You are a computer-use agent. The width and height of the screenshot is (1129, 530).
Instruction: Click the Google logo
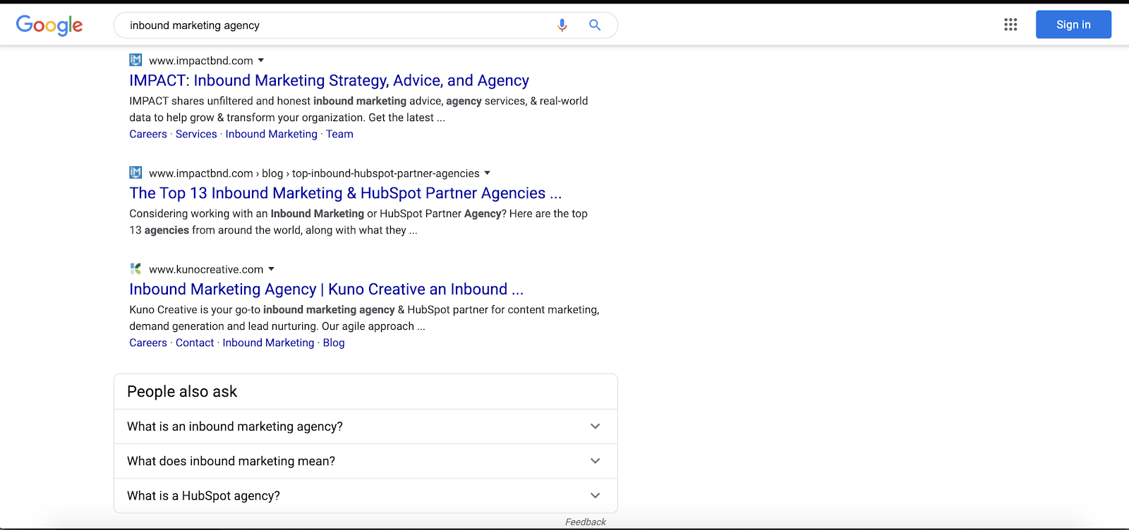tap(49, 25)
